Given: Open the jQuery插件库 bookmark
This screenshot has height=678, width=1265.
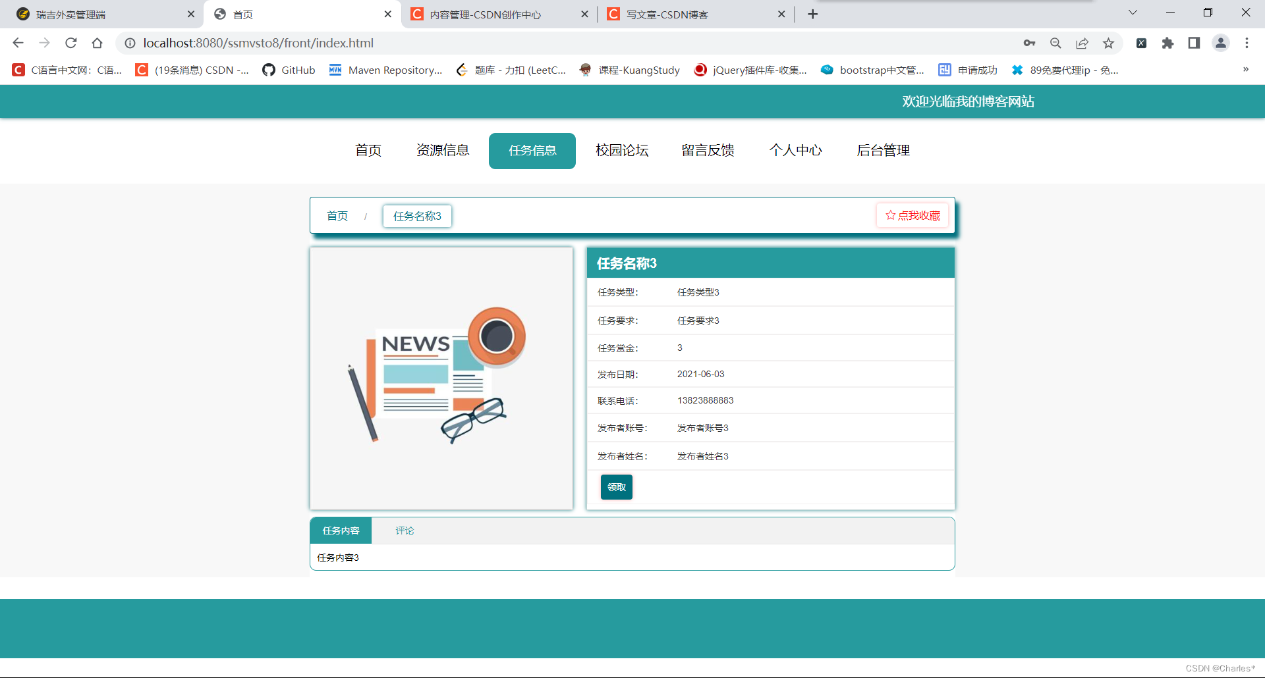Looking at the screenshot, I should pyautogui.click(x=750, y=70).
